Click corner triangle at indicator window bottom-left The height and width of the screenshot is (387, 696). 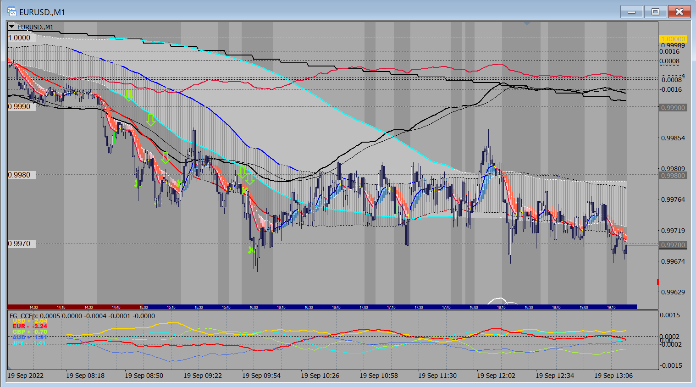[9, 367]
